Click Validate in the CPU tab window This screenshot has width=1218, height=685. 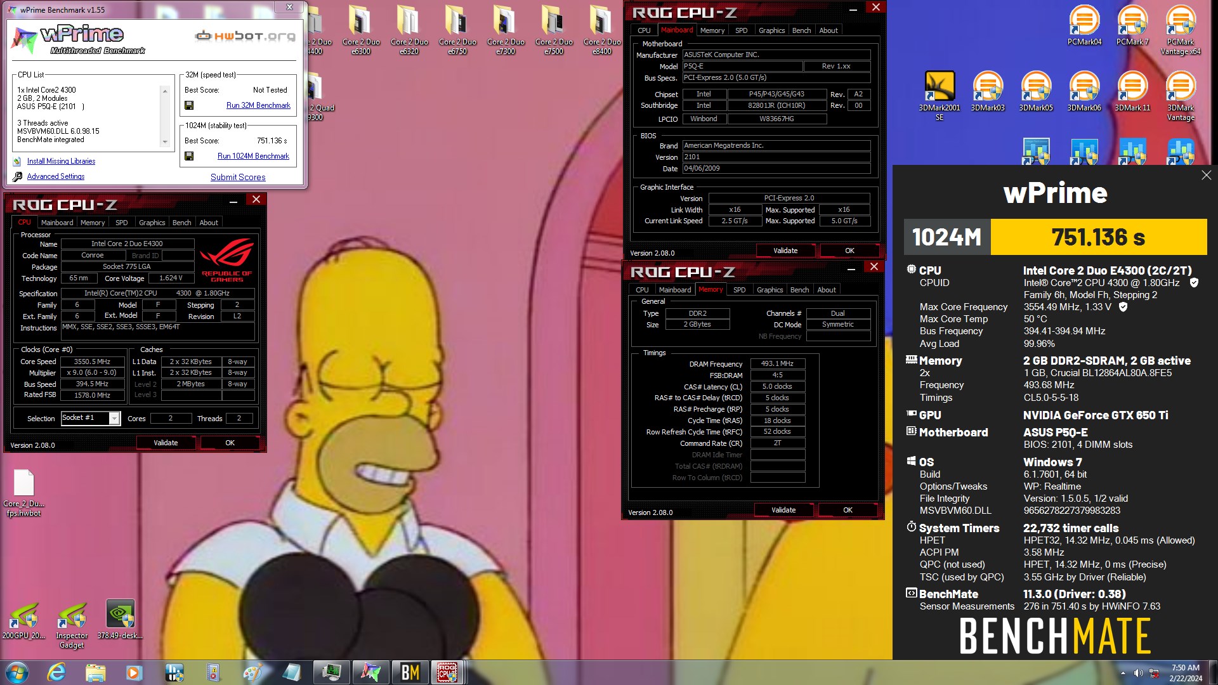[166, 443]
